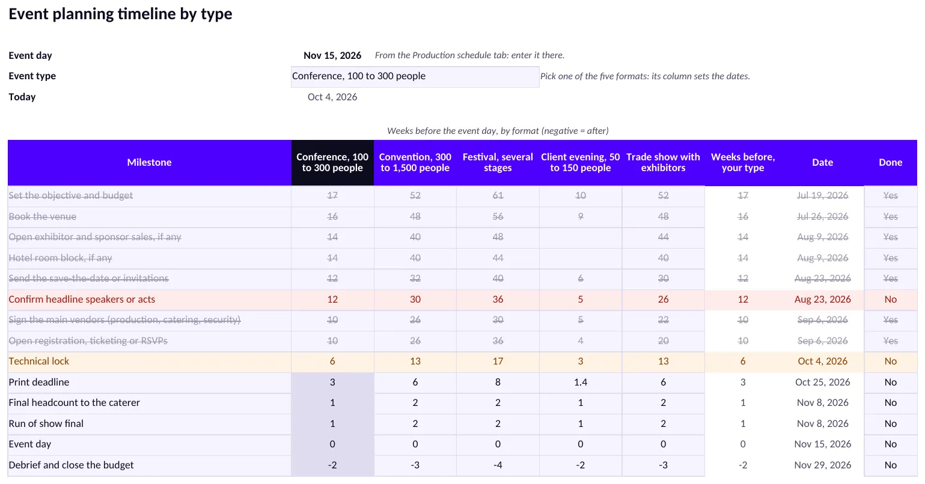The width and height of the screenshot is (925, 484).
Task: Select the Print deadline milestone cell
Action: point(150,383)
